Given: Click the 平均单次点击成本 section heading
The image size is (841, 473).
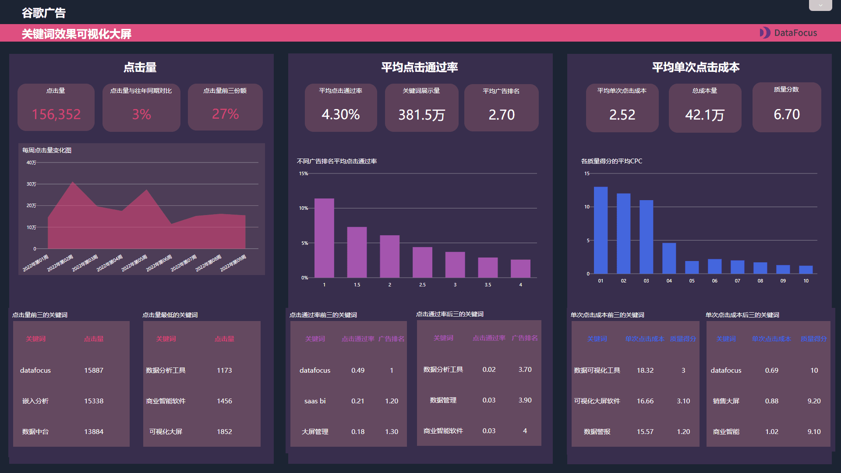Looking at the screenshot, I should pyautogui.click(x=696, y=67).
